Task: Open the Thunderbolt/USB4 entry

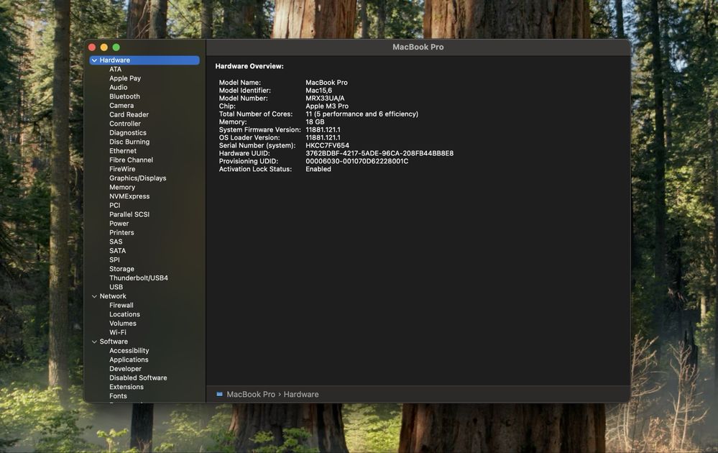Action: pyautogui.click(x=139, y=278)
